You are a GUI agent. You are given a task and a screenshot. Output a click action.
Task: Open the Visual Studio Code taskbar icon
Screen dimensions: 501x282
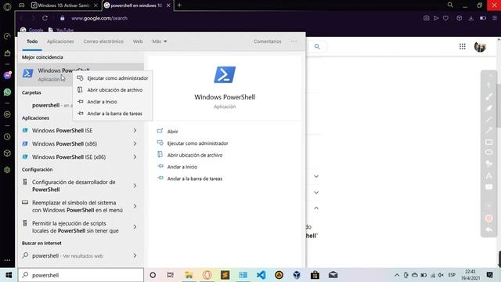(x=261, y=275)
